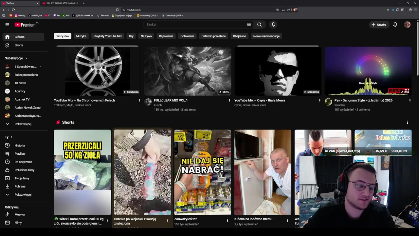Viewport: 419px width, 236px height.
Task: Select the Gry filter chip
Action: 131,36
